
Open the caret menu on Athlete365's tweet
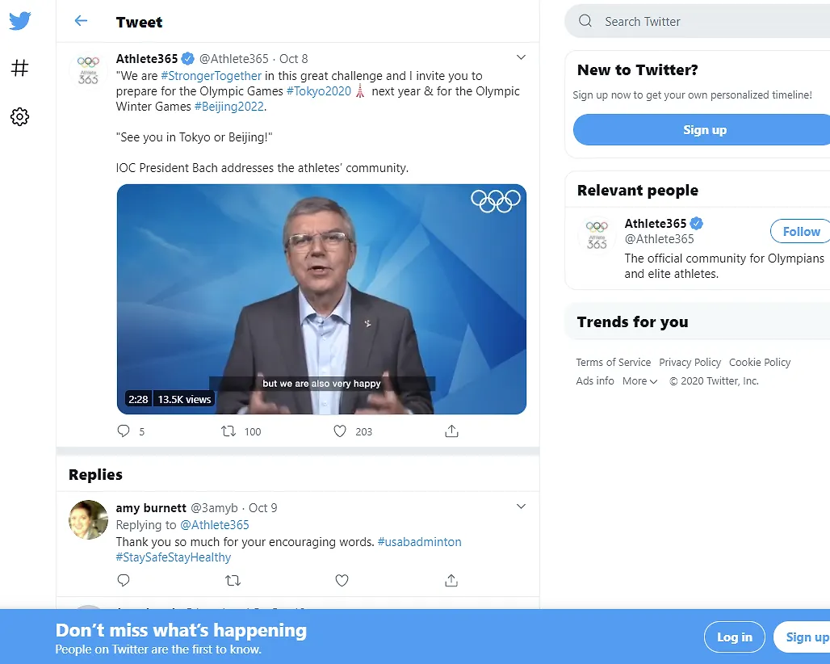521,57
